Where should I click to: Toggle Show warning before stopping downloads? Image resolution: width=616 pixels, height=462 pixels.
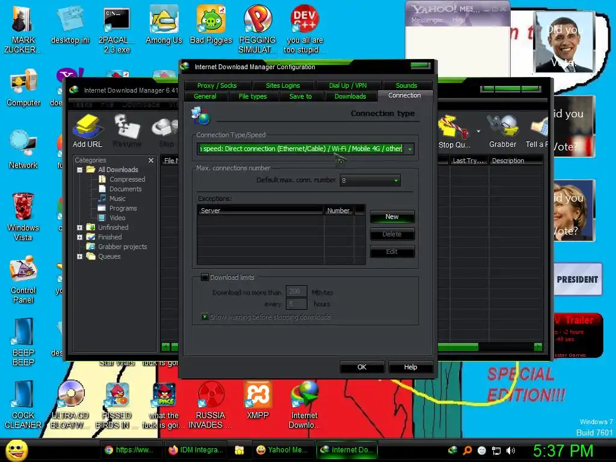[205, 316]
